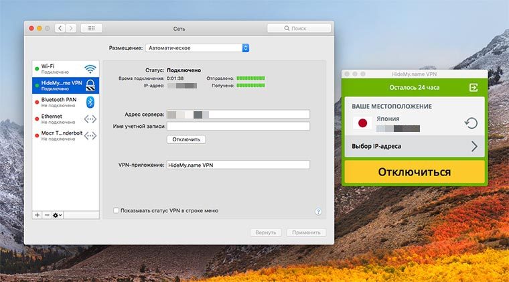Click the connection time 0:01:38

(175, 78)
